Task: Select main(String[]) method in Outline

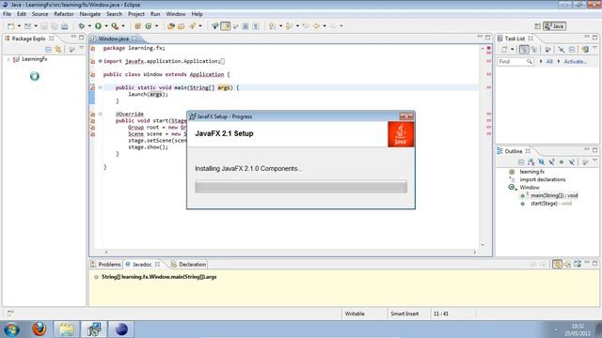Action: [554, 195]
